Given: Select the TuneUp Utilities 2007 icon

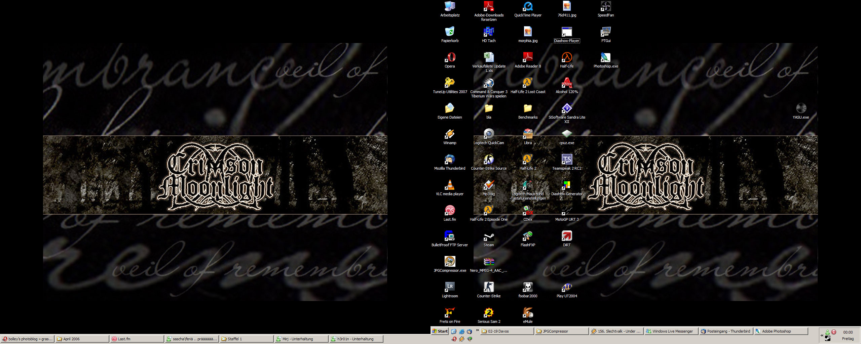Looking at the screenshot, I should 450,83.
